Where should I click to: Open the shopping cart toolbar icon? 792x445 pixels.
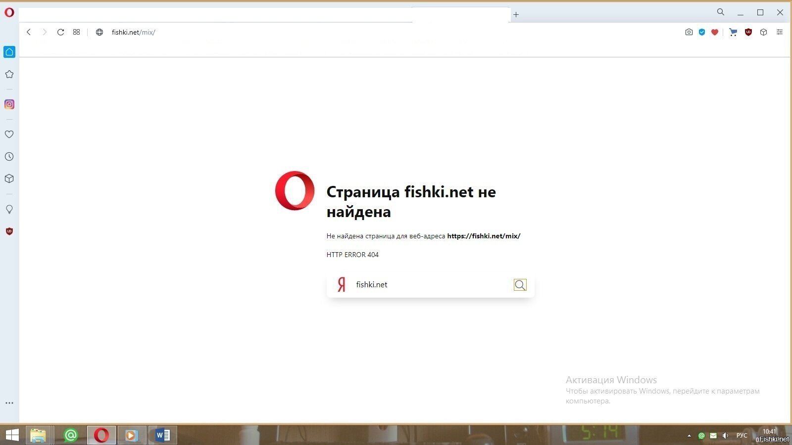pyautogui.click(x=733, y=32)
